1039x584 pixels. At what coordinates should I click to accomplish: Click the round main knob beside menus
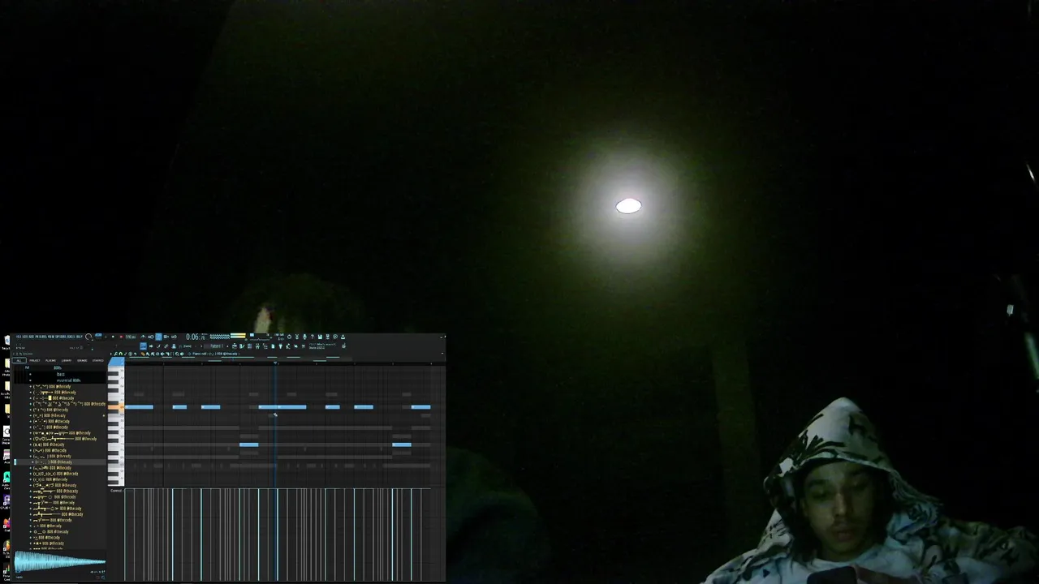point(88,337)
